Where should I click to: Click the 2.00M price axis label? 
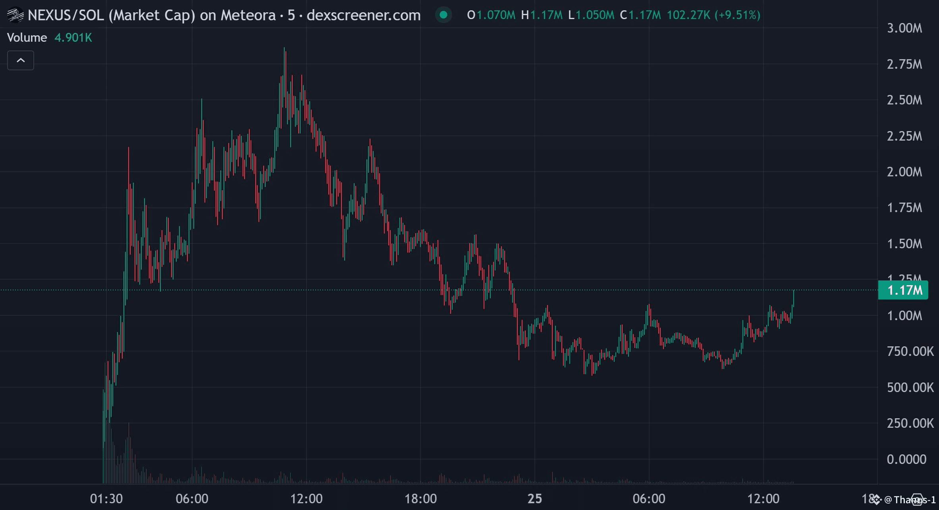click(x=904, y=172)
